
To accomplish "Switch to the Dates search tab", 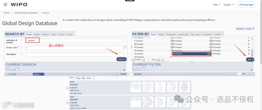I will [54, 35].
